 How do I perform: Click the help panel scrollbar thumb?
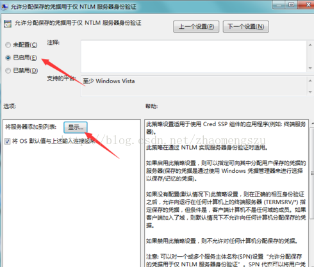pos(312,174)
